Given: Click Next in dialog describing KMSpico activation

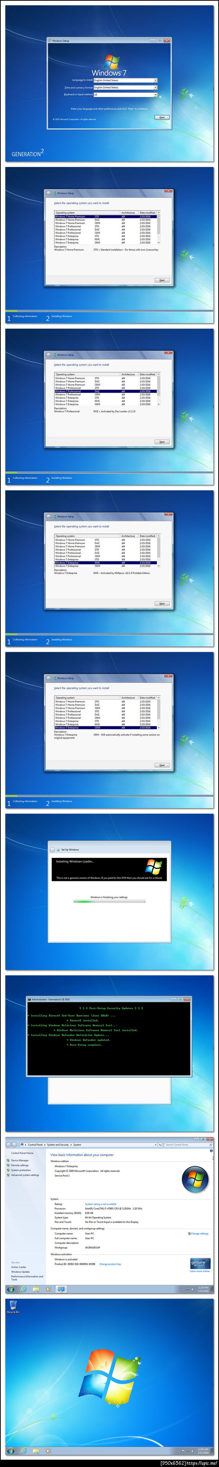Looking at the screenshot, I should (162, 604).
